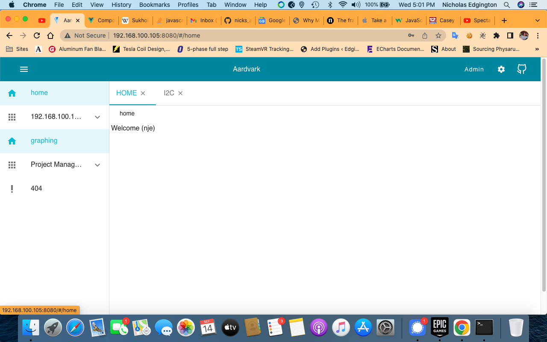Click the exclamation icon beside 404
Viewport: 547px width, 342px height.
point(12,189)
